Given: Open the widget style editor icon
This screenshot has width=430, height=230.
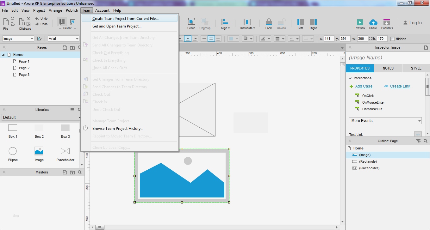Looking at the screenshot, I should [x=39, y=39].
